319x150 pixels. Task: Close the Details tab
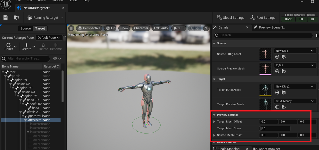click(x=247, y=27)
